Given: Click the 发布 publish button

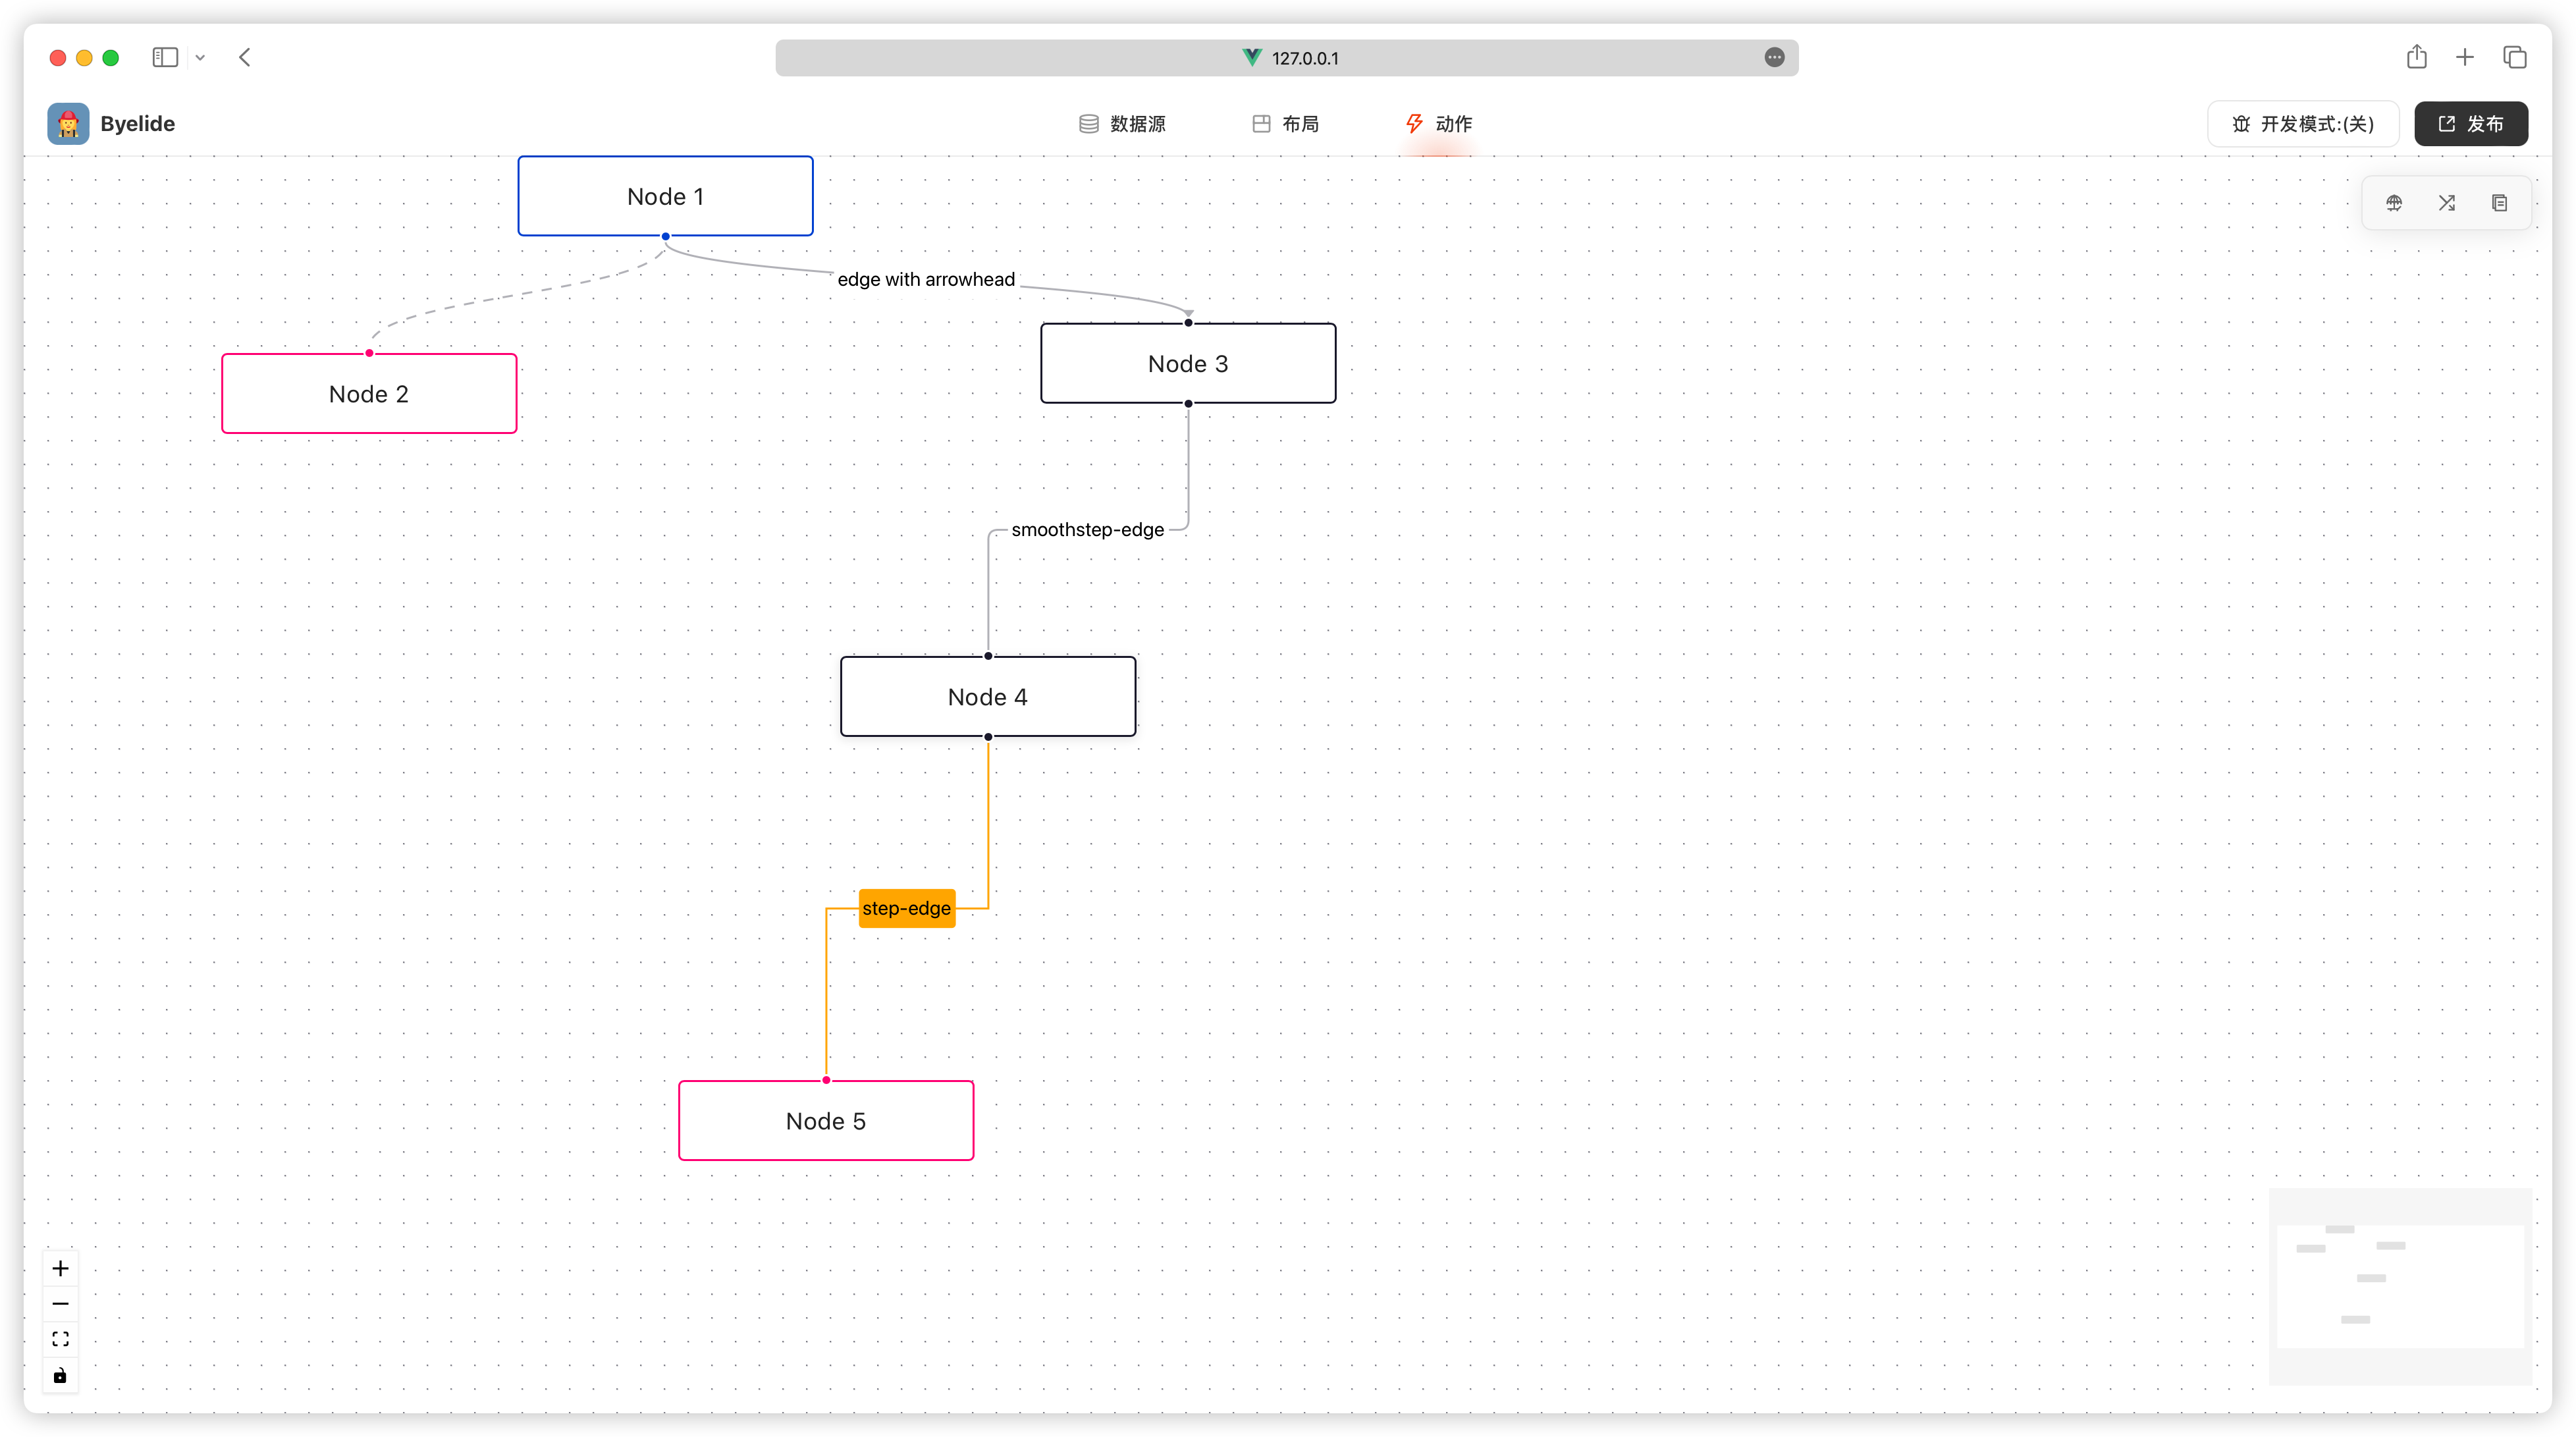Looking at the screenshot, I should pyautogui.click(x=2471, y=124).
